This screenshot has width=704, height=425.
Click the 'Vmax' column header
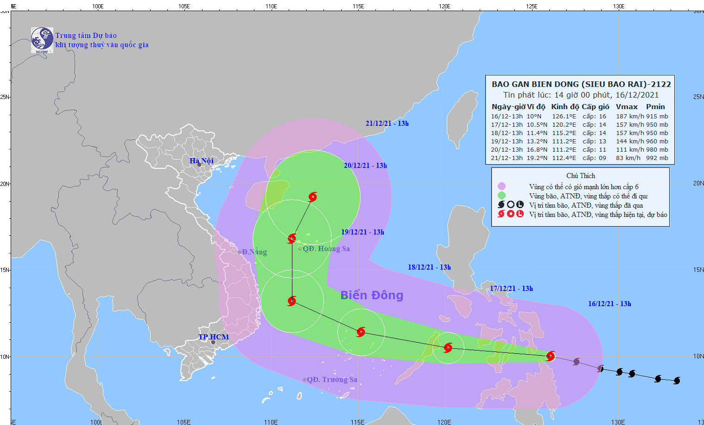pos(627,107)
